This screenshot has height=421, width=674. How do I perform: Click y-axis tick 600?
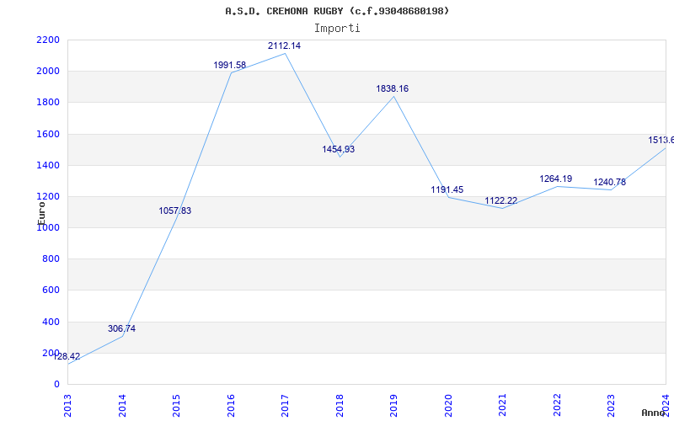coord(51,290)
